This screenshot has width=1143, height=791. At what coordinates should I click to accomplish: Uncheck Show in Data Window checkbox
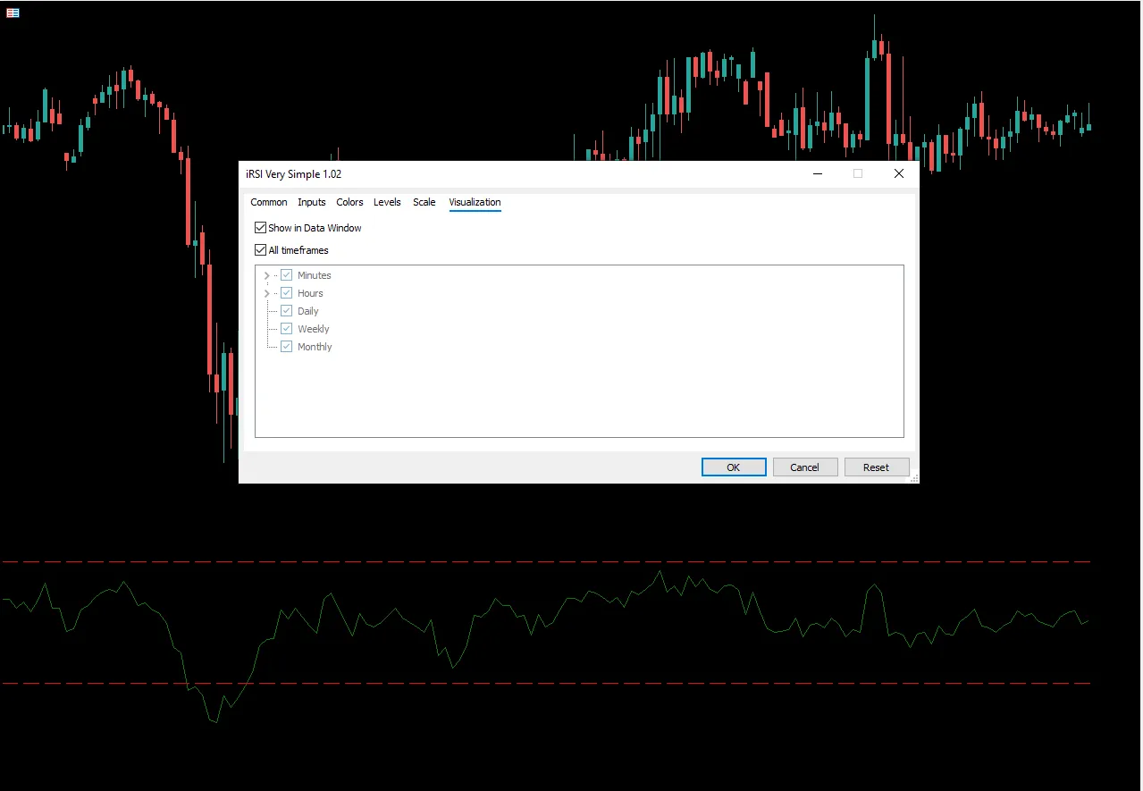[x=261, y=228]
